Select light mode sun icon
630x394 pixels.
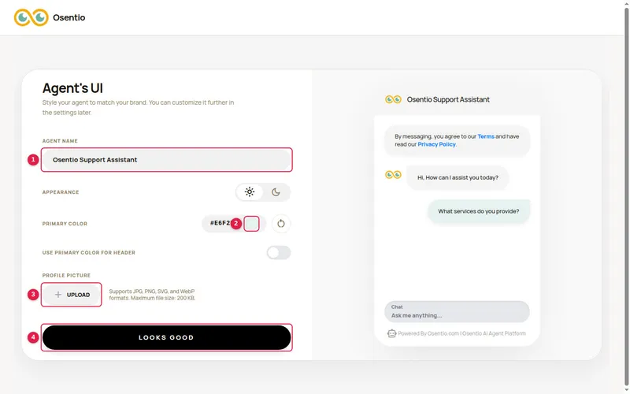coord(250,191)
